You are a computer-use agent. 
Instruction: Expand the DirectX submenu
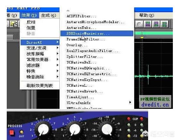40,42
